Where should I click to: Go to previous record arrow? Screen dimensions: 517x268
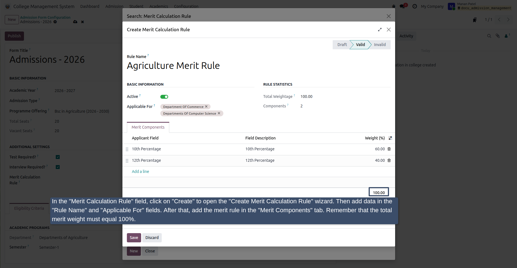tap(499, 20)
